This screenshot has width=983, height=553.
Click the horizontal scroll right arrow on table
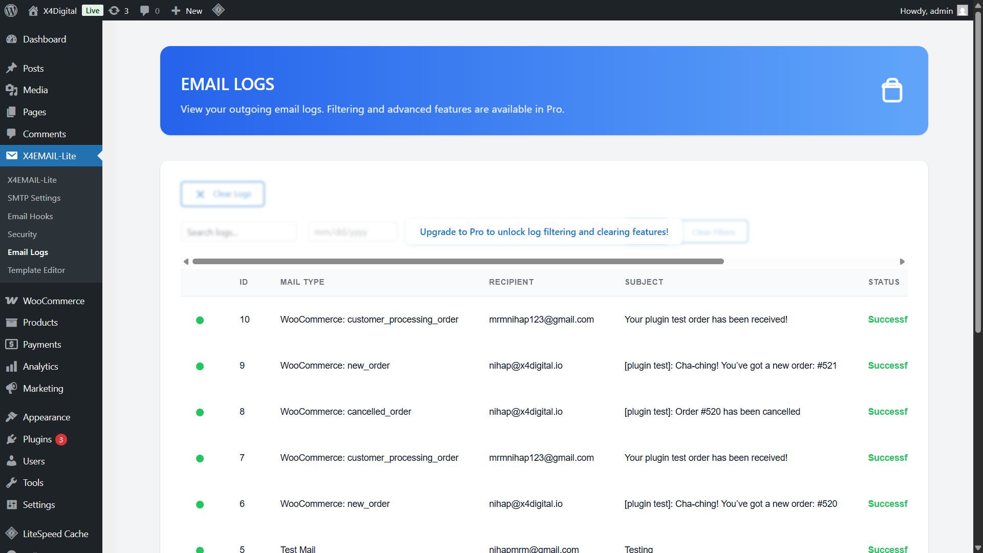tap(902, 262)
